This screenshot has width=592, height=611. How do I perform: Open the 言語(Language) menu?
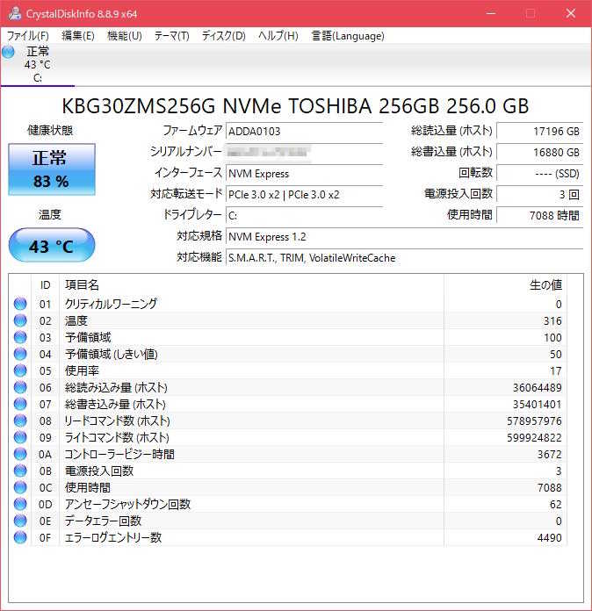pyautogui.click(x=348, y=36)
